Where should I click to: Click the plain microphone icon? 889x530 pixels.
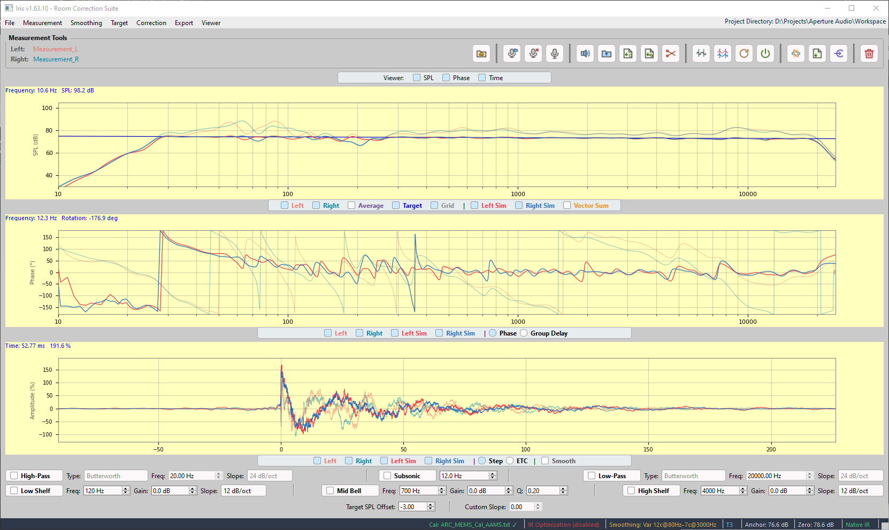coord(555,53)
